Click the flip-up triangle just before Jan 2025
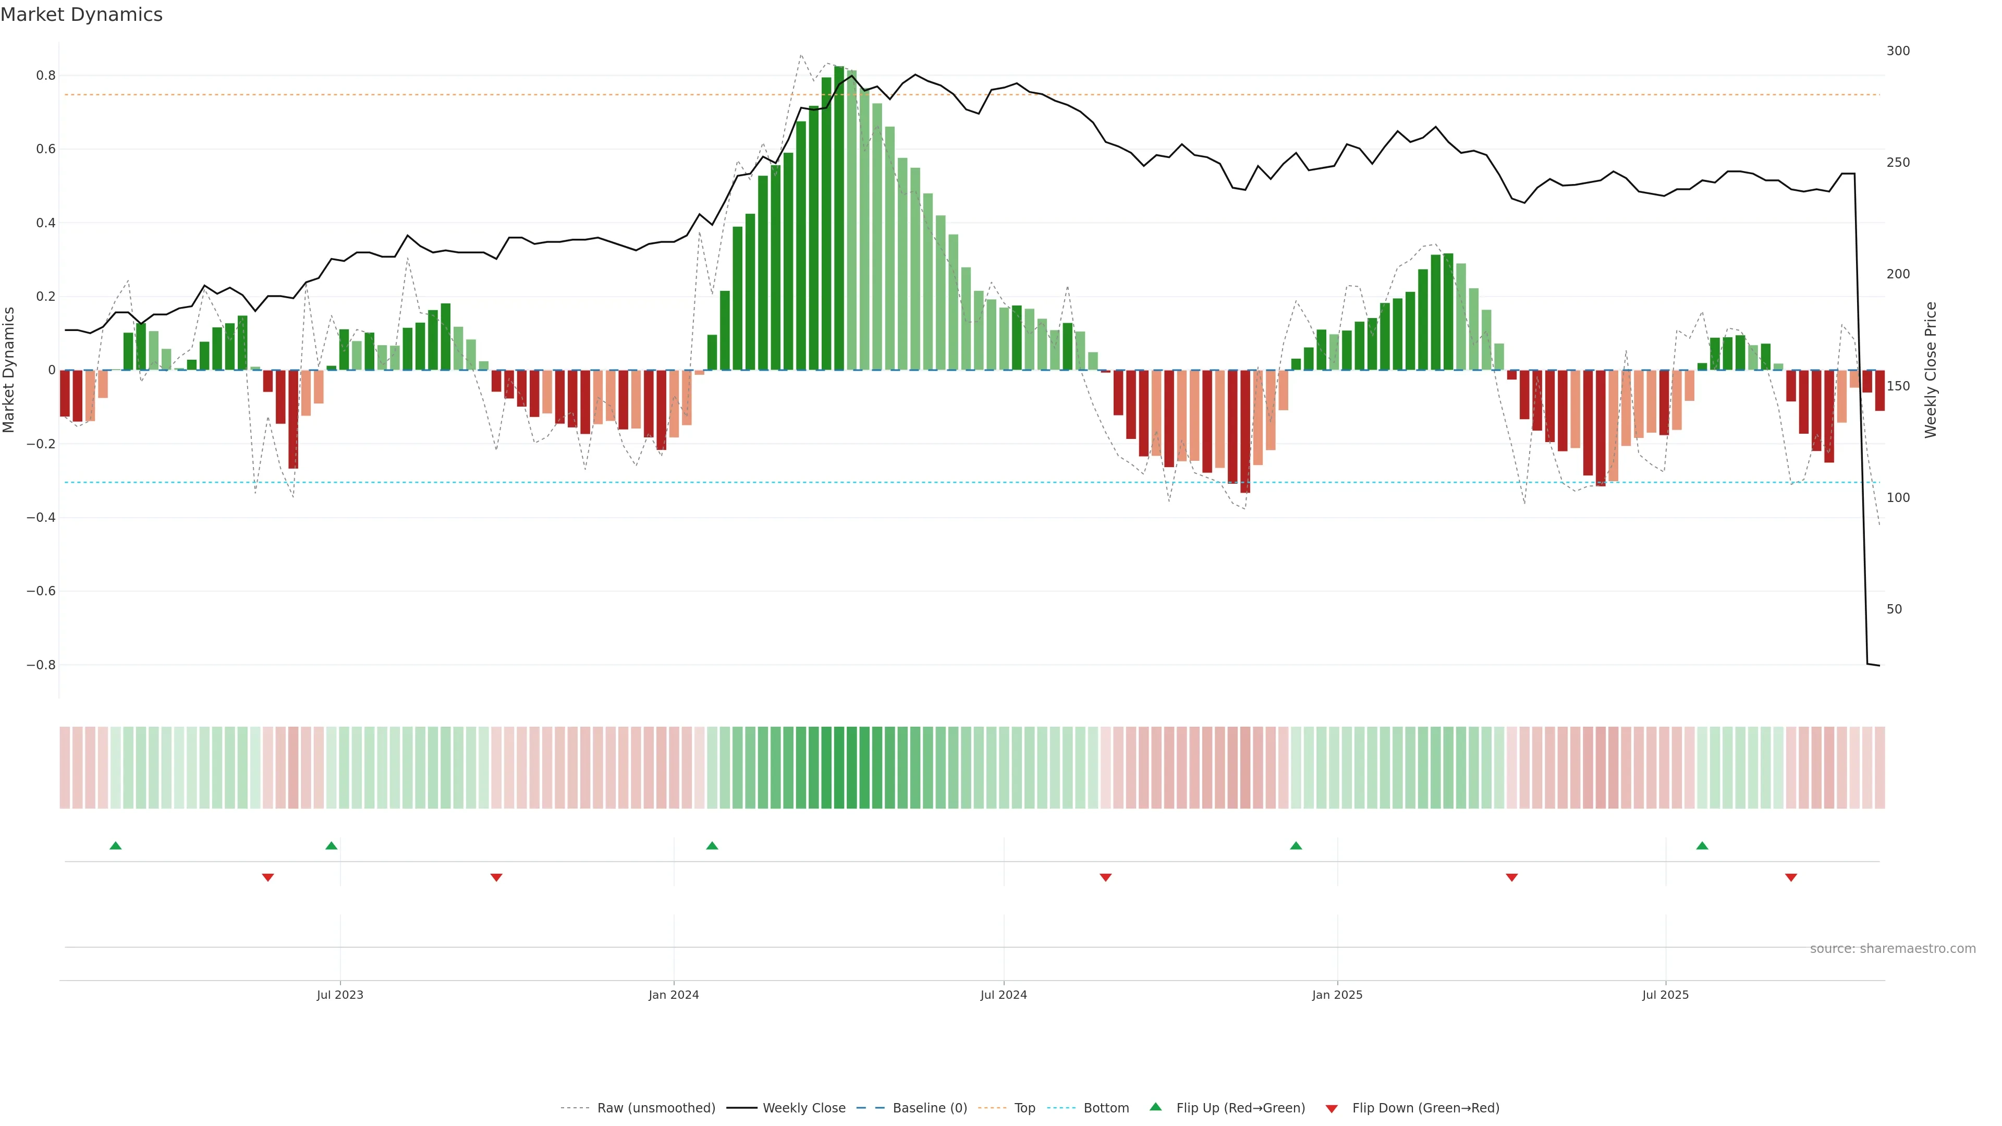The width and height of the screenshot is (2002, 1126). [1296, 846]
